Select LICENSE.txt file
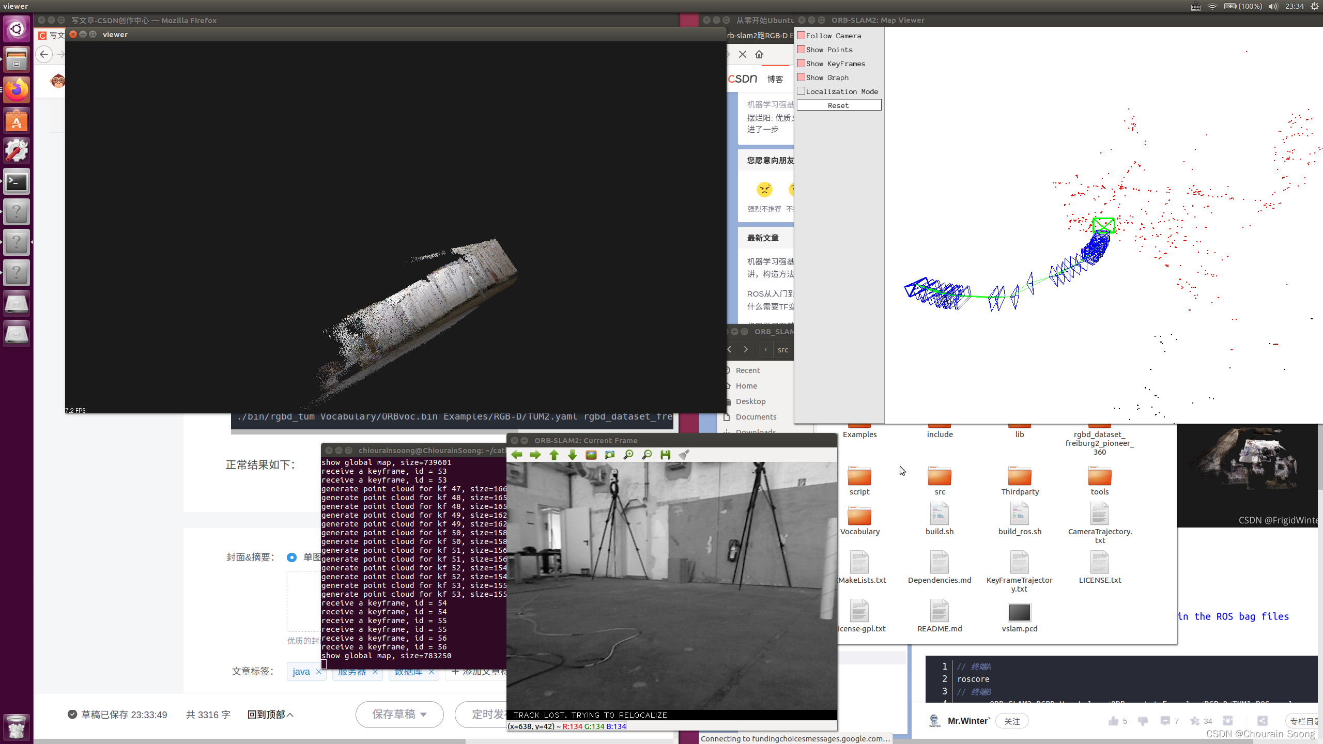The width and height of the screenshot is (1323, 744). tap(1100, 567)
